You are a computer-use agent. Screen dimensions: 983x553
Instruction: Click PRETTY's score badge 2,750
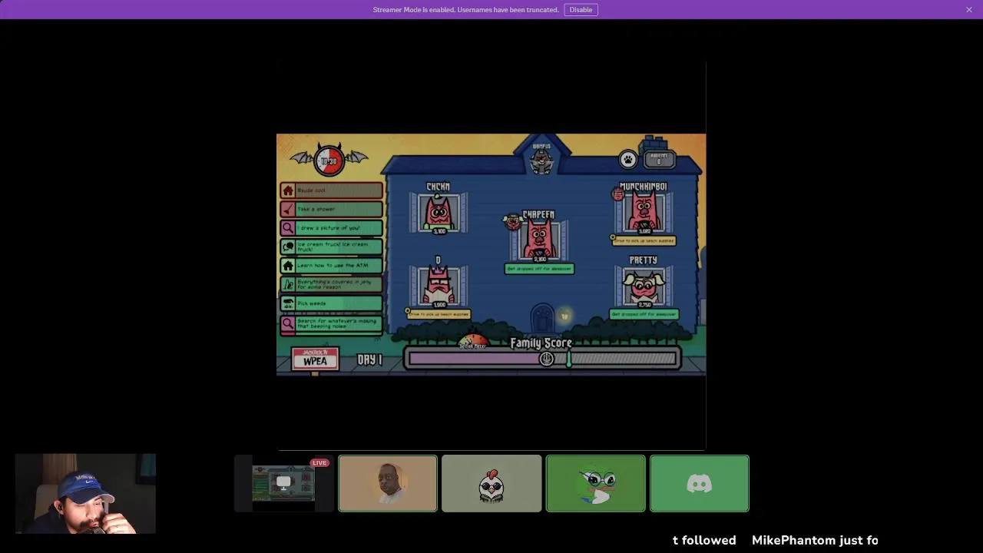coord(644,305)
